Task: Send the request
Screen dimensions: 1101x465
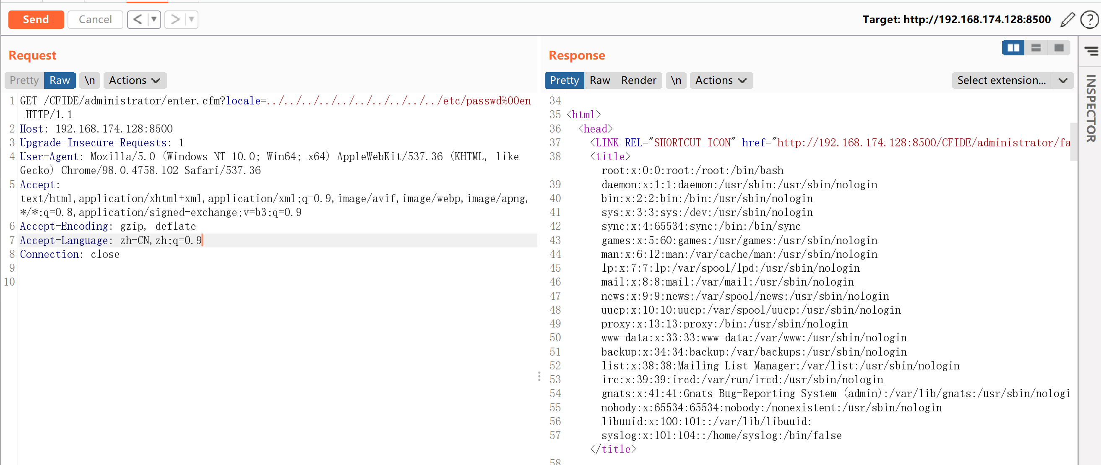Action: [x=36, y=20]
